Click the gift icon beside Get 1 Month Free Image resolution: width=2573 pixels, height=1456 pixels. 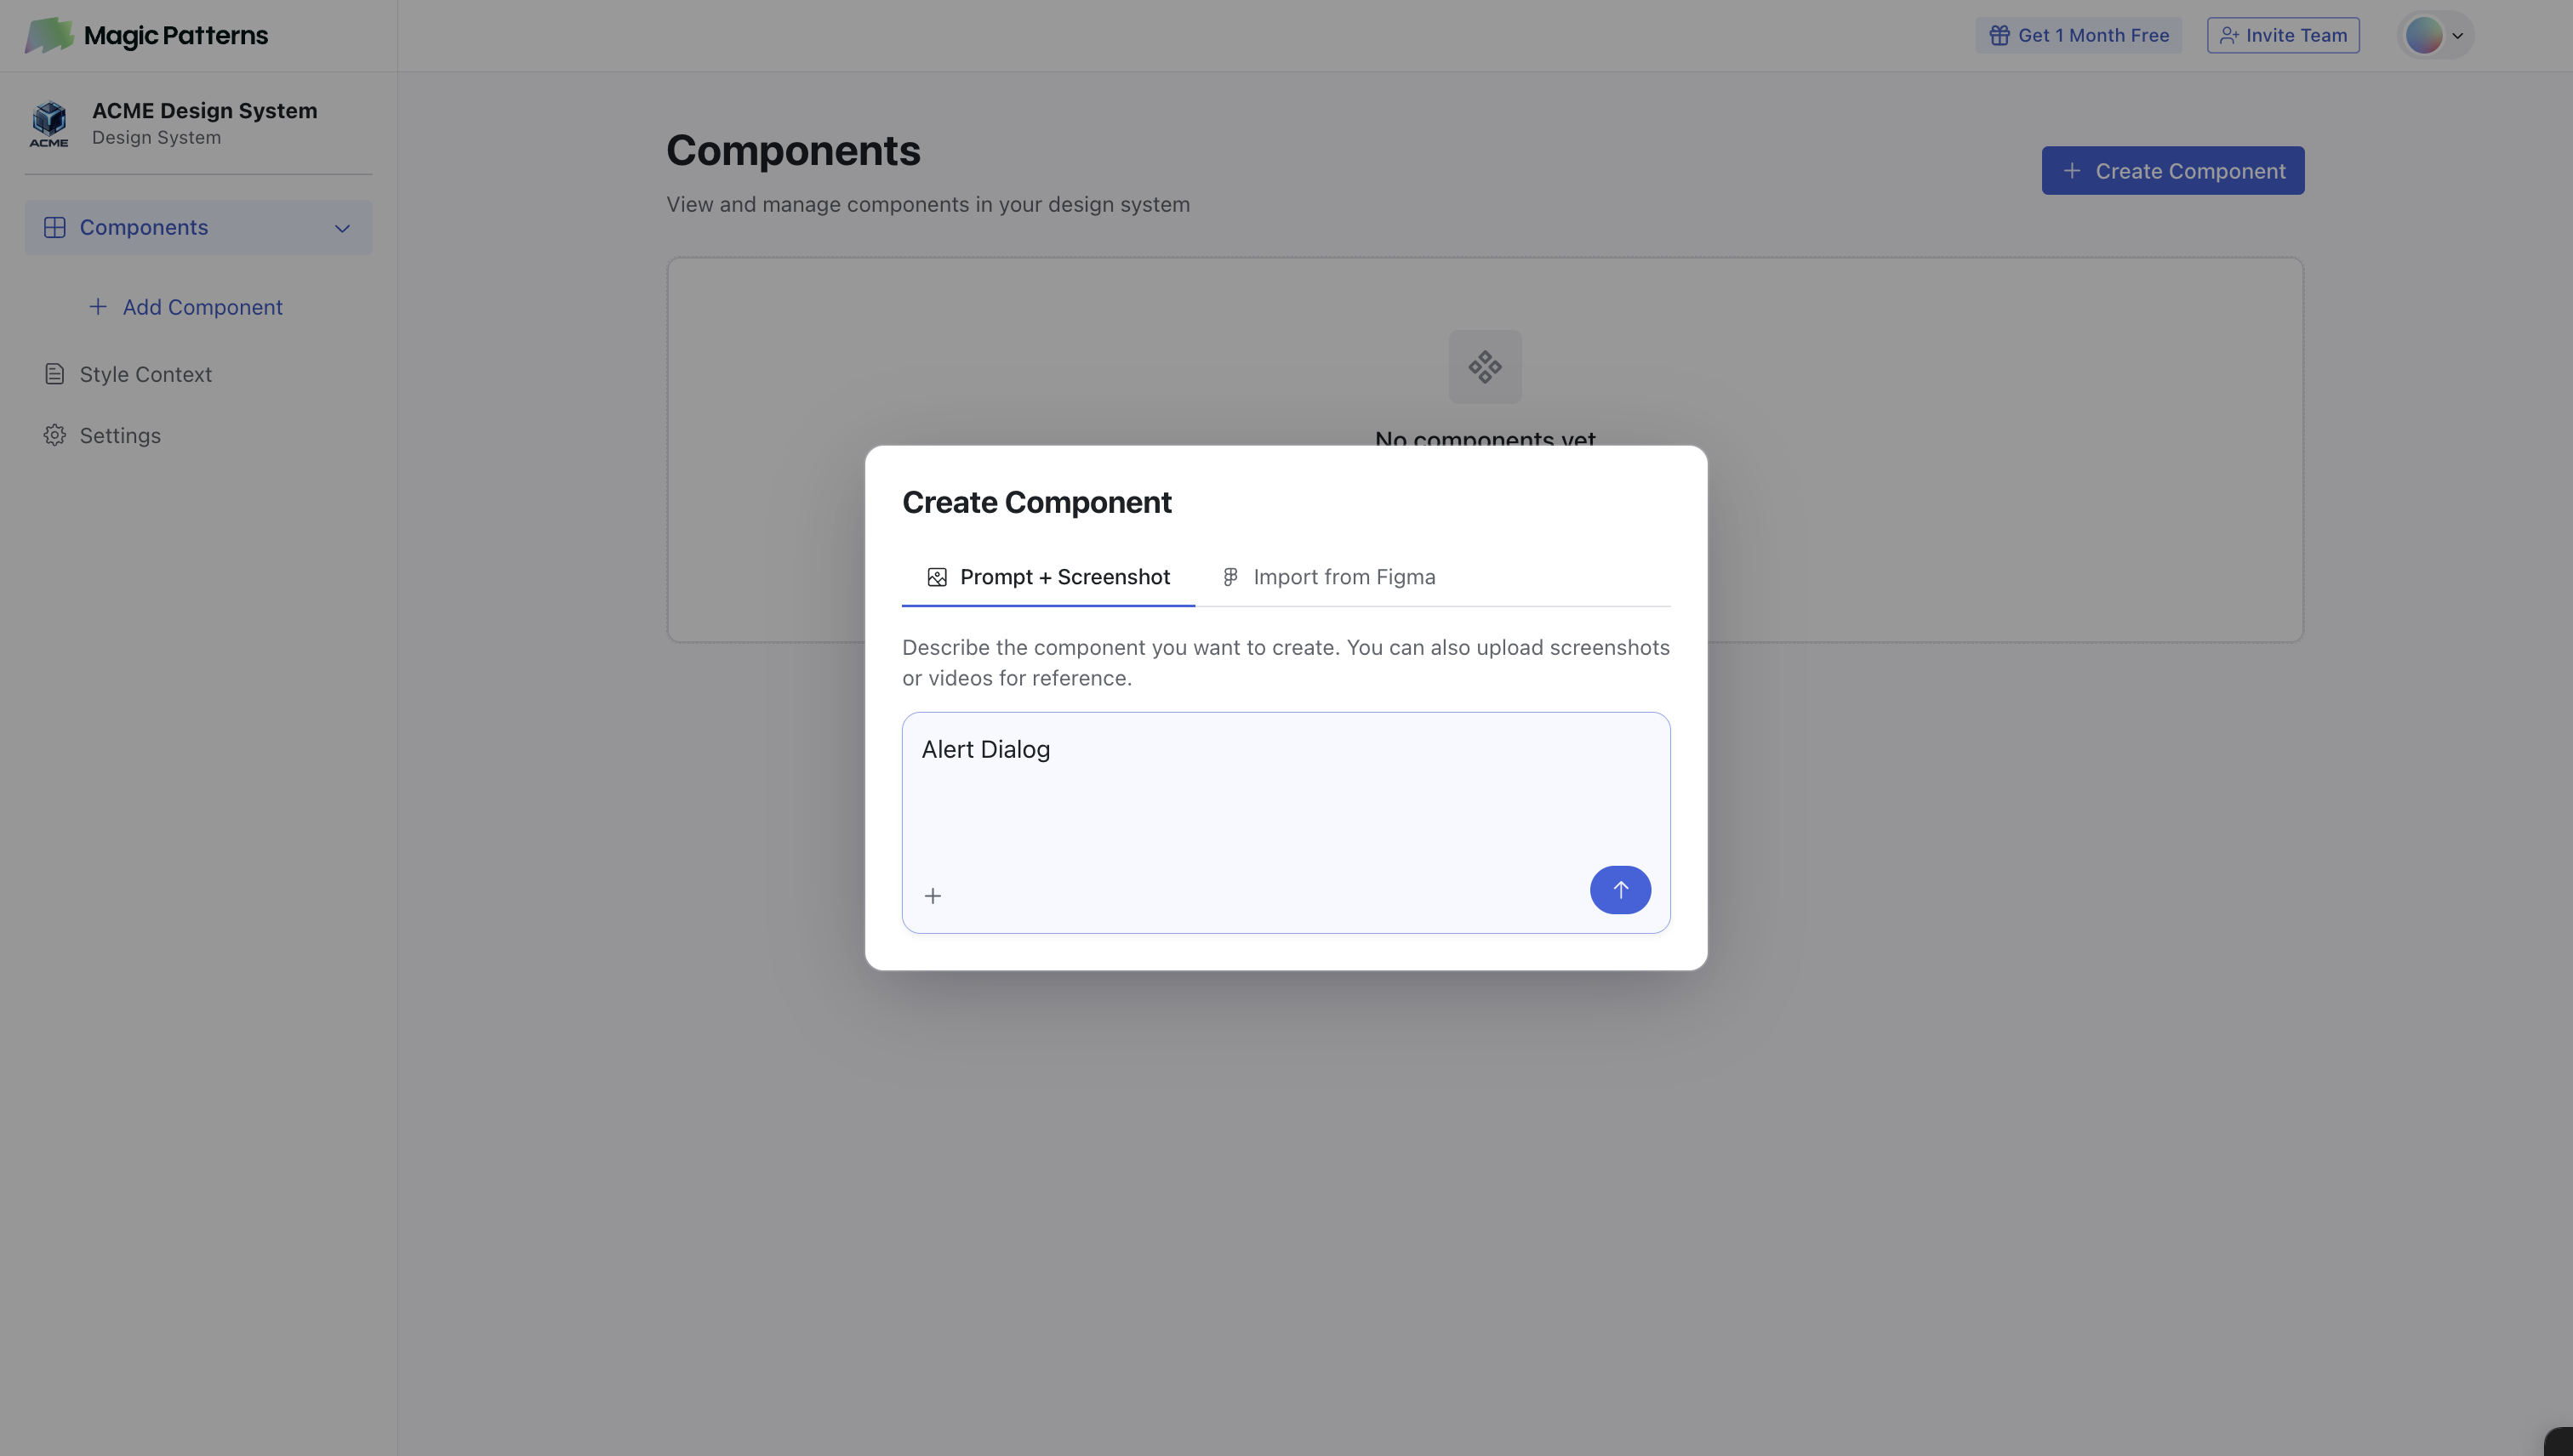tap(1999, 35)
